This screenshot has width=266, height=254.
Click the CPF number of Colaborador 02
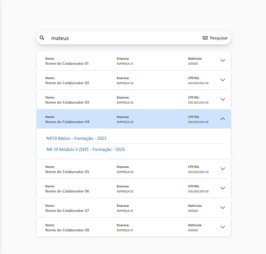pos(198,83)
